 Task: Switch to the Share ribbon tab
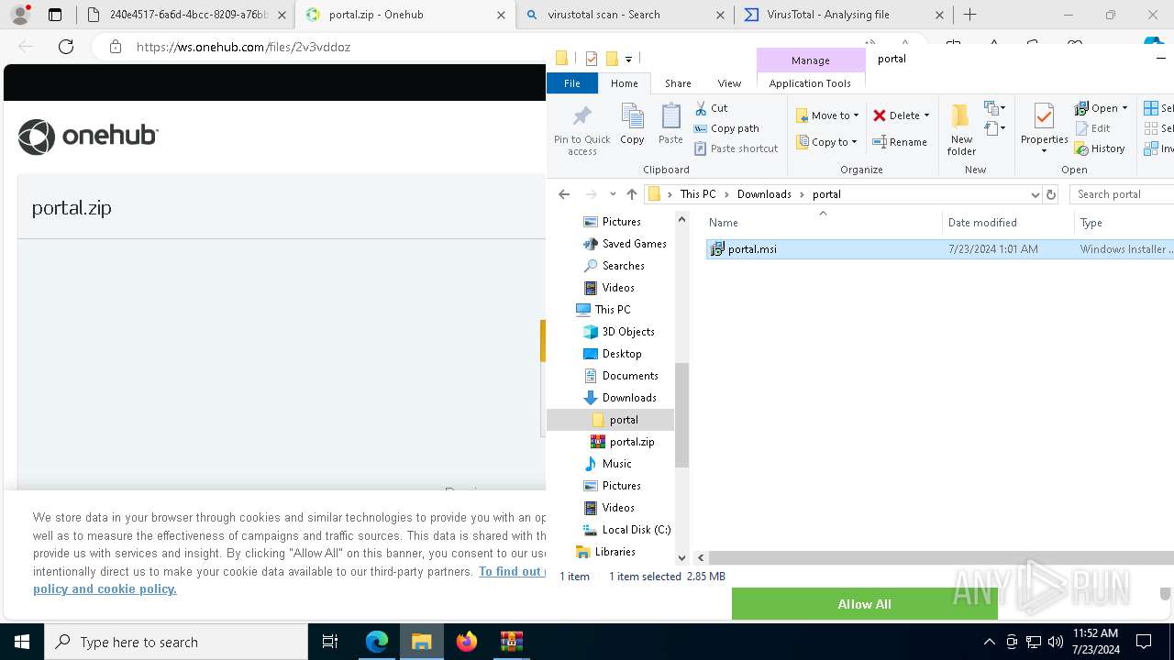tap(678, 83)
